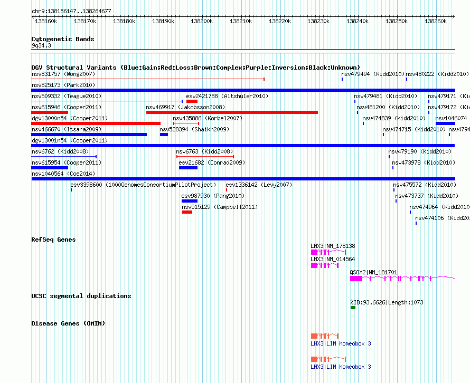
Task: Open the dgv13001n54 (Cooper2011) label
Action: tap(70, 140)
